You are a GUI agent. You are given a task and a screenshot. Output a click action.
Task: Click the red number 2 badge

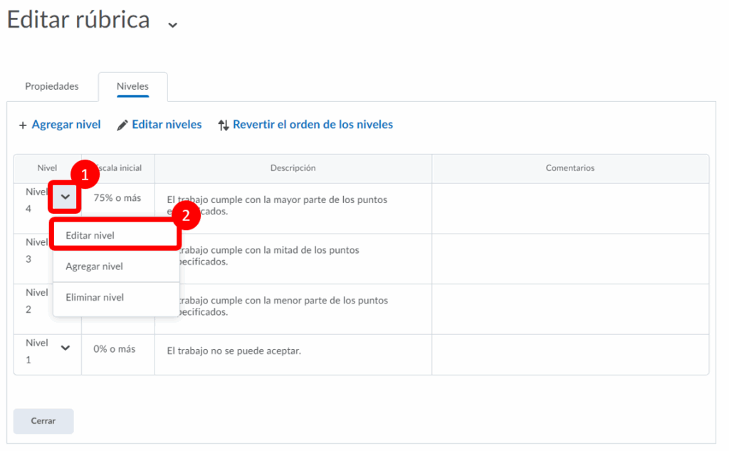(187, 216)
